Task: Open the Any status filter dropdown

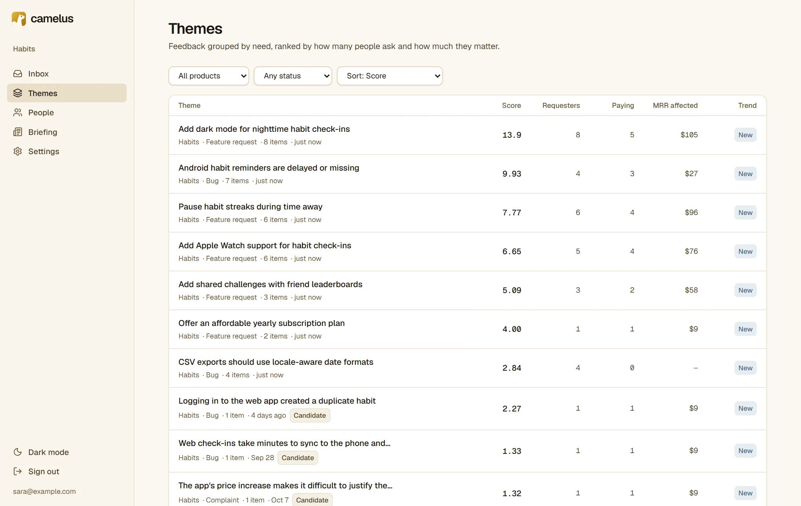Action: tap(293, 76)
